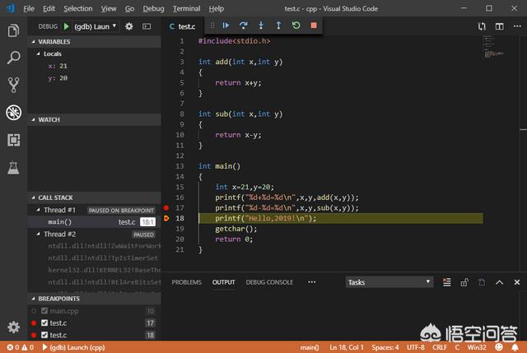
Task: Select the main() call stack frame
Action: (x=95, y=222)
